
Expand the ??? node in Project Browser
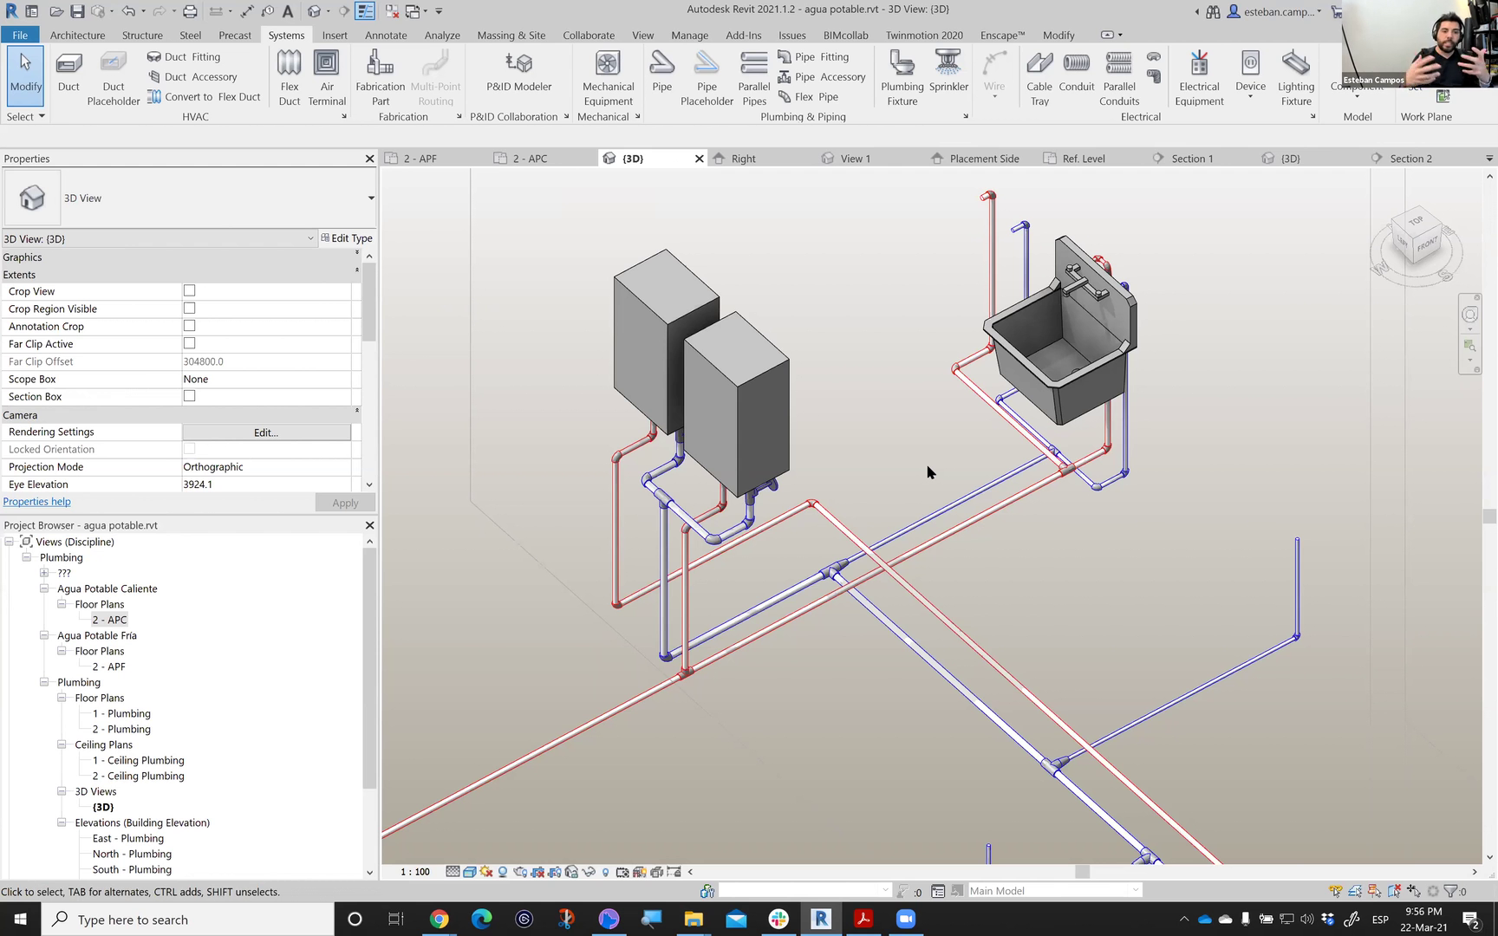pos(44,573)
